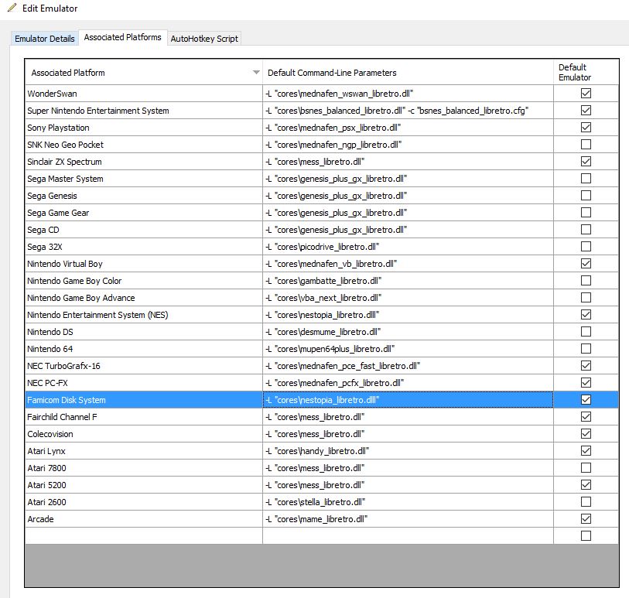
Task: Uncheck default emulator for Nintendo Entertainment System (NES)
Action: pyautogui.click(x=586, y=315)
